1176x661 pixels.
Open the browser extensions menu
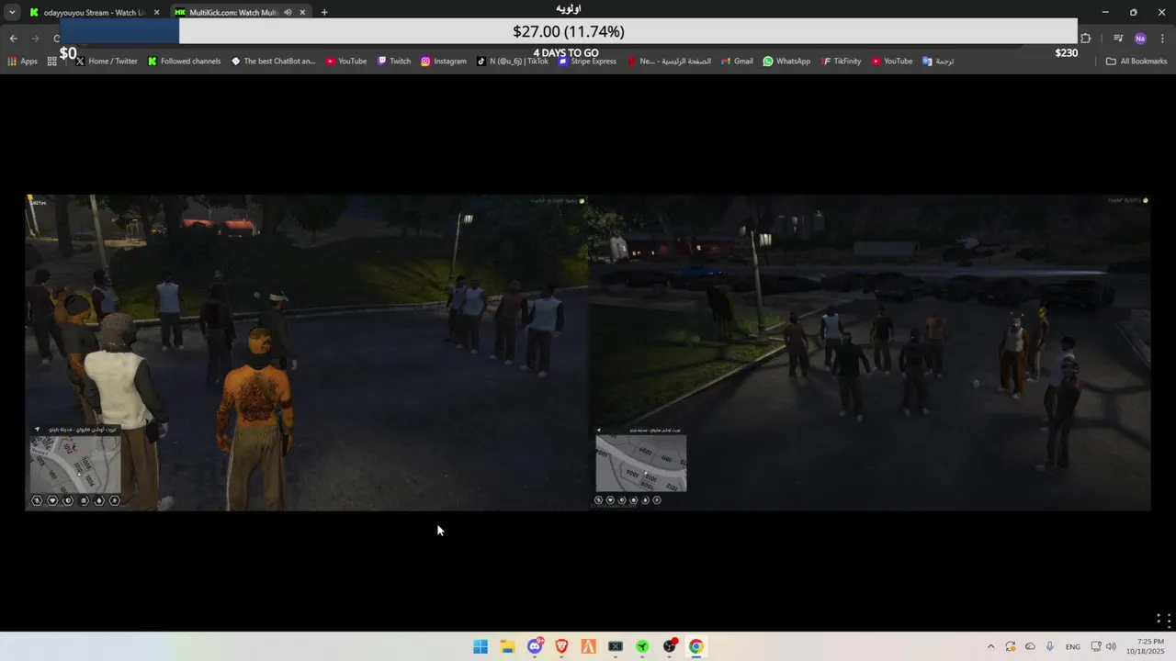pos(1086,39)
